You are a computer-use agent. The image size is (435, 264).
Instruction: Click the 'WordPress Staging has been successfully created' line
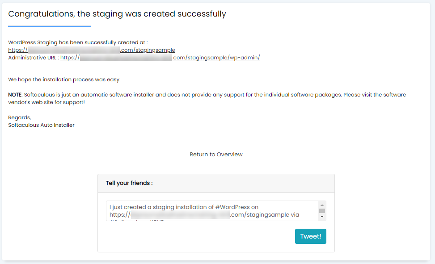[x=78, y=42]
